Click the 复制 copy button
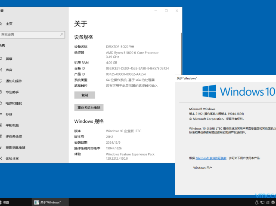276x206 pixels. coord(84,95)
